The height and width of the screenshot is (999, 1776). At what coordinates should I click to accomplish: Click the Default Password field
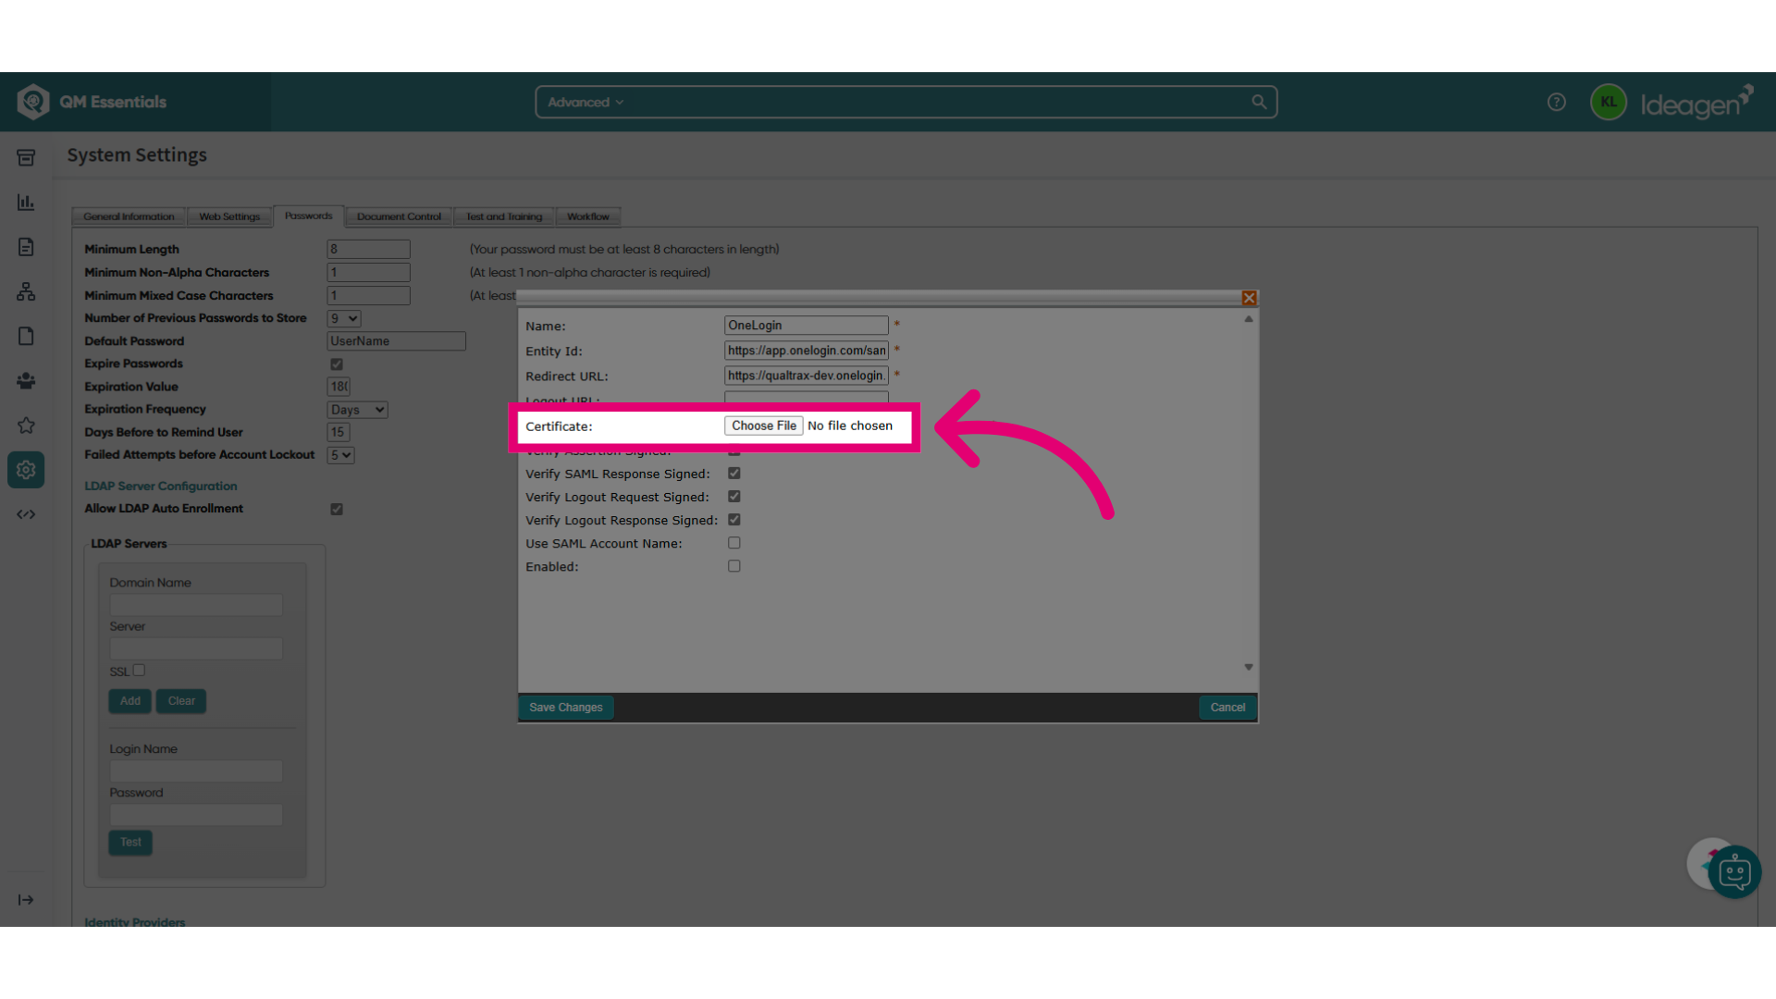point(396,341)
